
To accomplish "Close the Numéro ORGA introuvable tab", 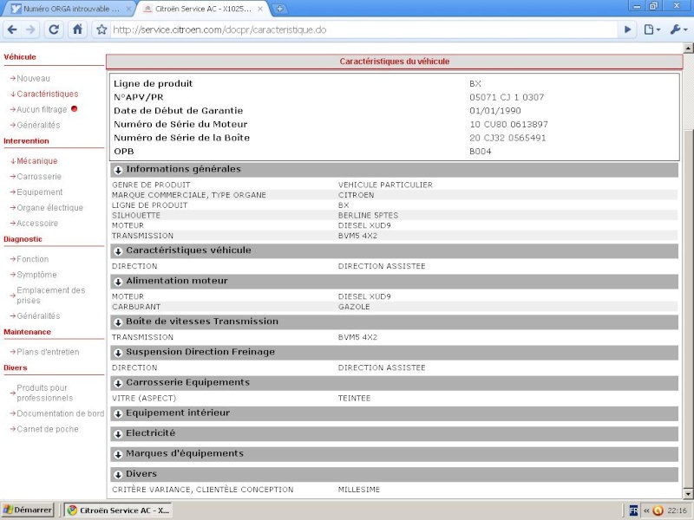I will click(x=128, y=9).
